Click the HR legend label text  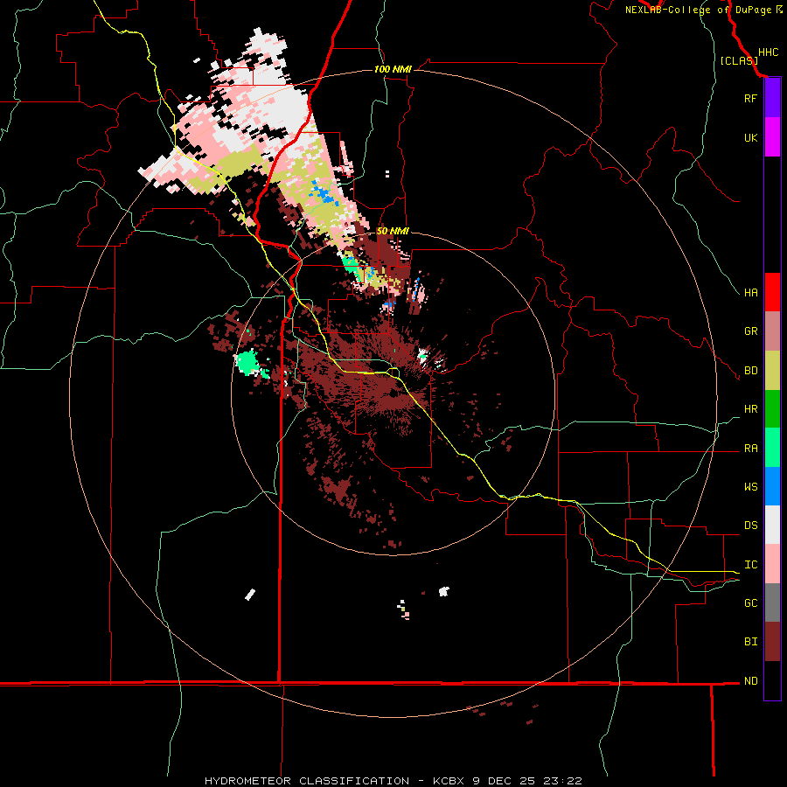[x=750, y=409]
